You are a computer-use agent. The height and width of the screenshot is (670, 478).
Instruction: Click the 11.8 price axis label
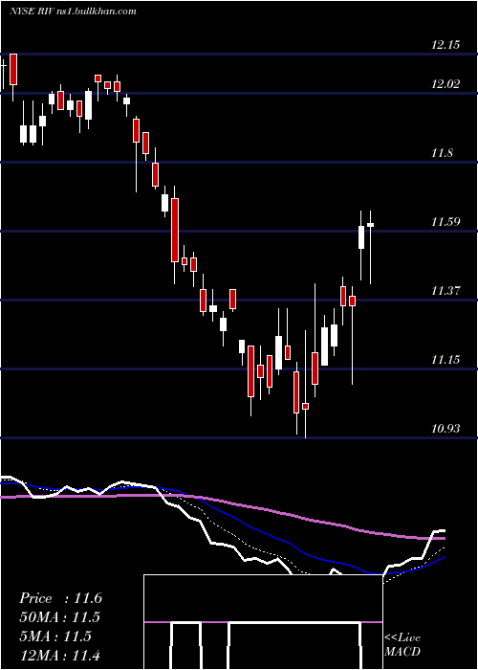coord(442,152)
